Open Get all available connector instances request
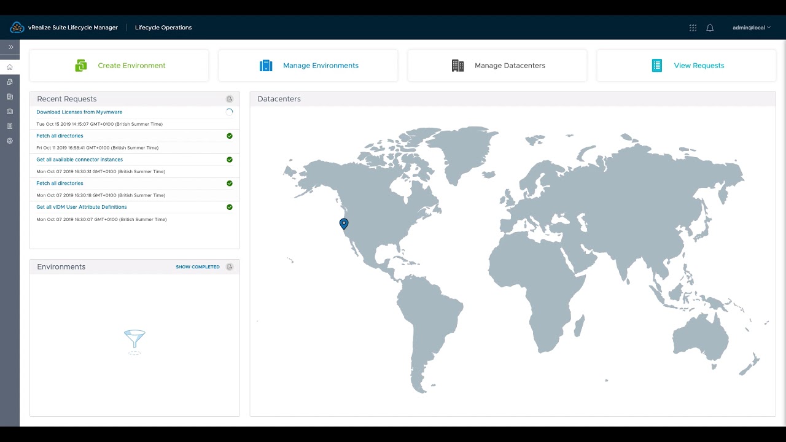This screenshot has height=442, width=786. tap(79, 160)
